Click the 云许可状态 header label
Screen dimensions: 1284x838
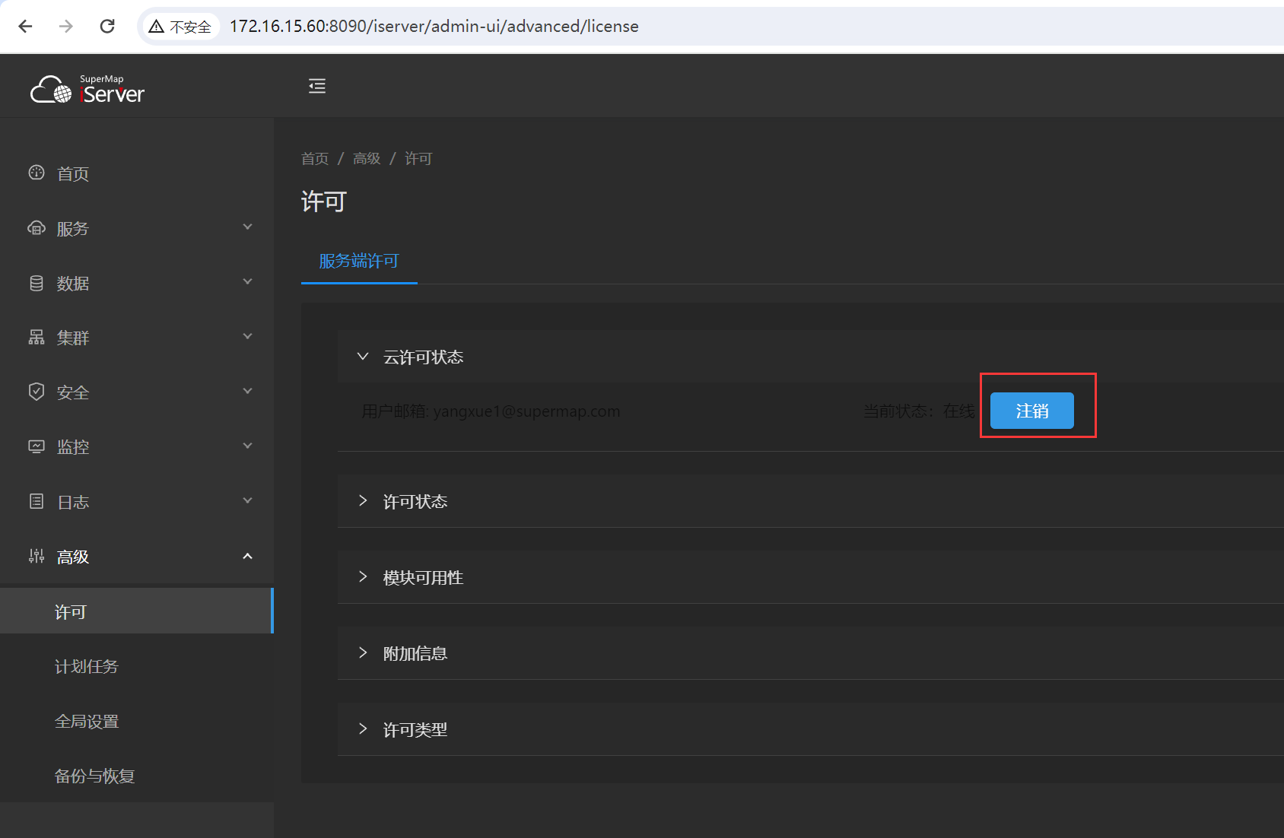point(424,357)
